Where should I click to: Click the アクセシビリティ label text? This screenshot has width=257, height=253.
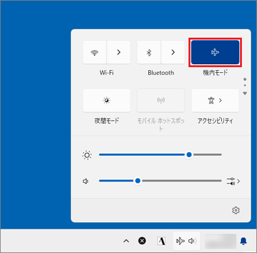215,121
